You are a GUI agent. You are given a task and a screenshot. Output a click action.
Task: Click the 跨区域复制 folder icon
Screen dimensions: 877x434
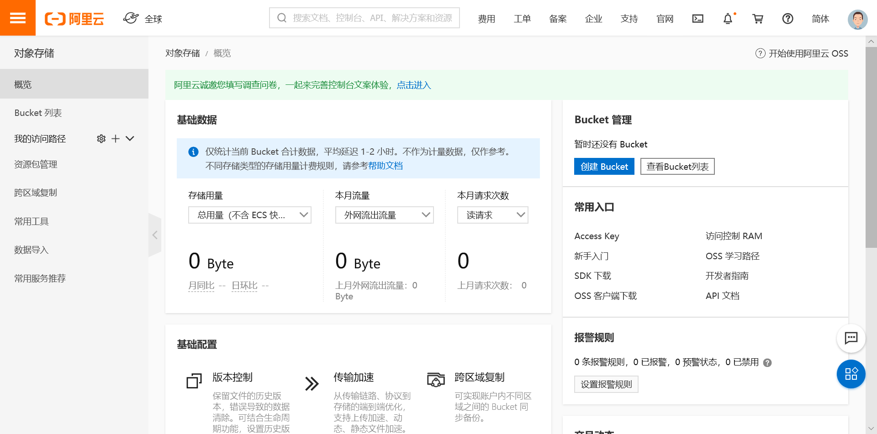pos(436,379)
